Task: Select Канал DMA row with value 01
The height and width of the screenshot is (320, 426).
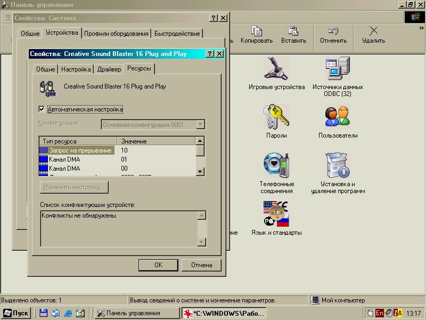Action: pos(117,159)
